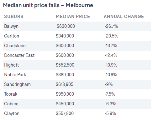
Task: Click the Chadstone row name
Action: coord(15,46)
